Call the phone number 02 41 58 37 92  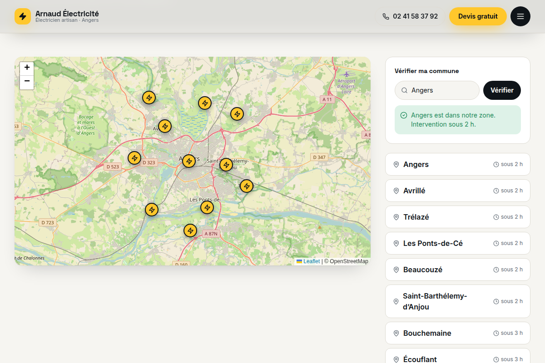[410, 16]
